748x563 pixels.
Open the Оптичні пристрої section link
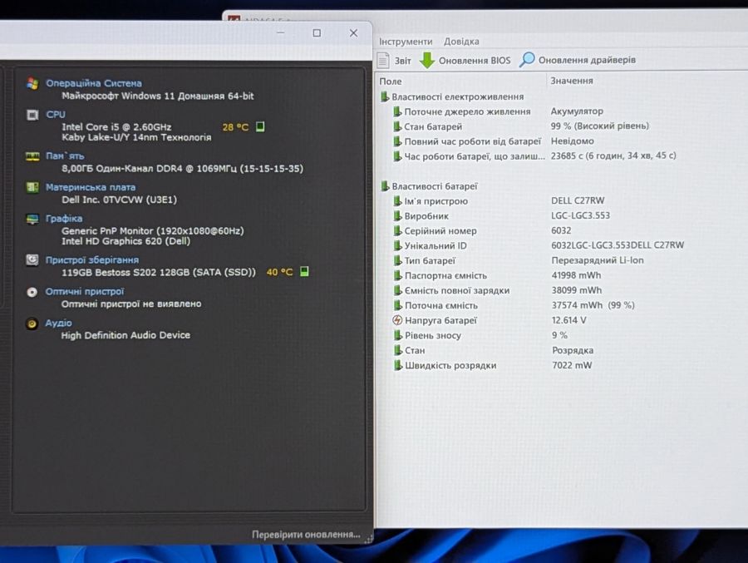pos(85,292)
